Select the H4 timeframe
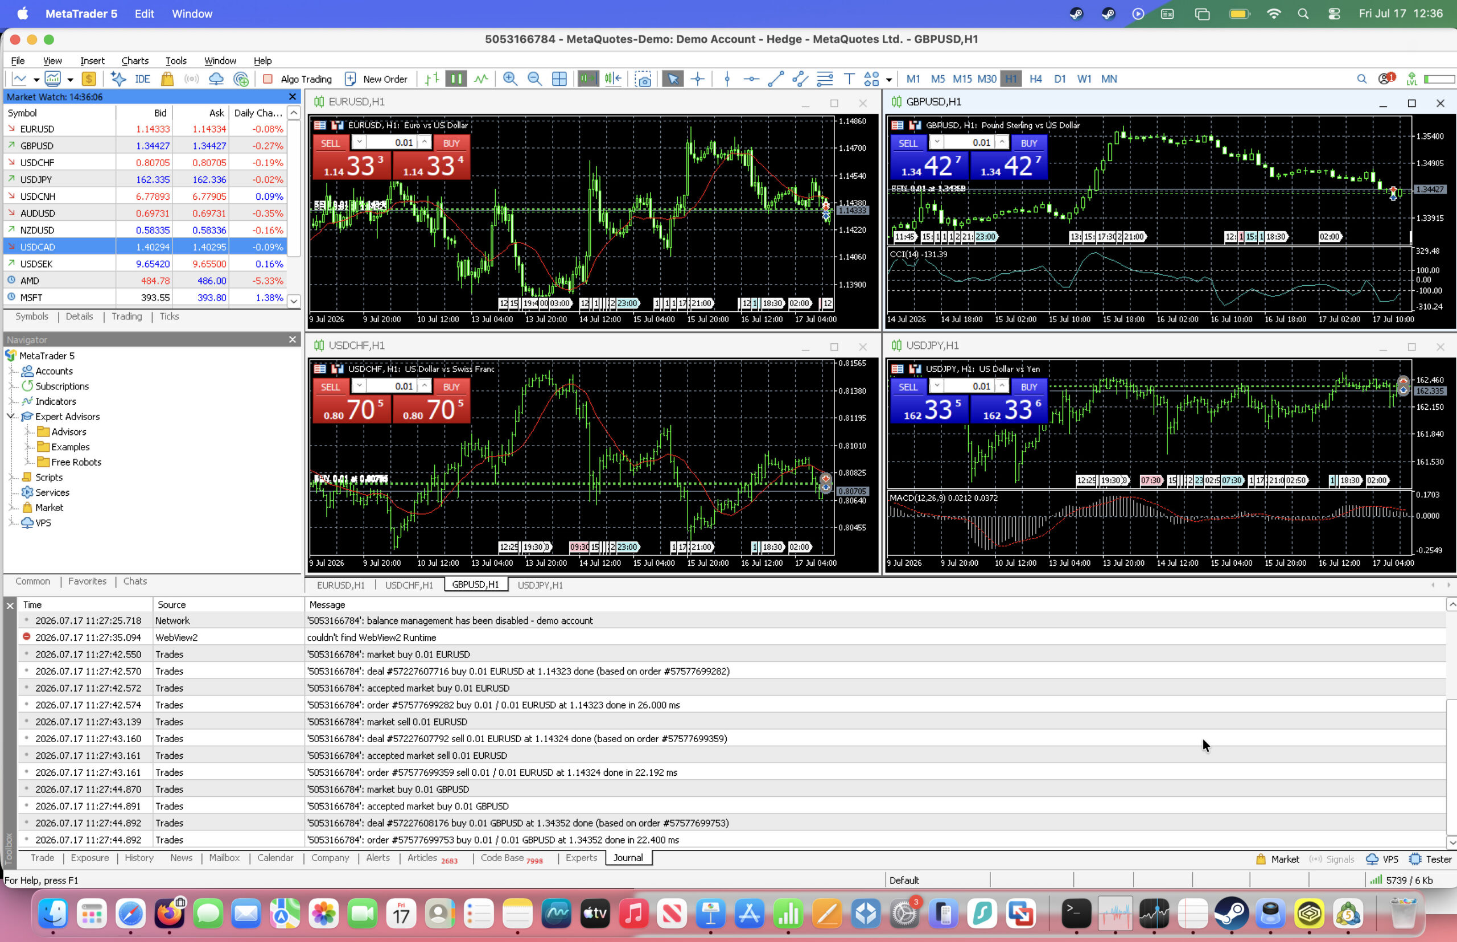 coord(1036,79)
